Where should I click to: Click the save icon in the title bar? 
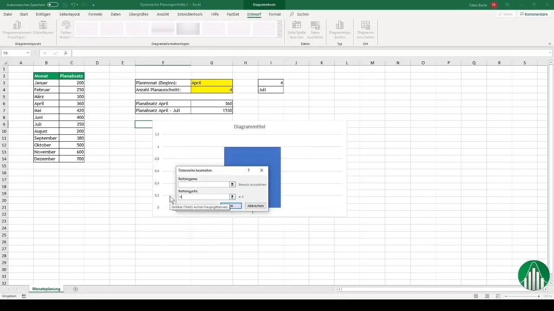point(64,4)
